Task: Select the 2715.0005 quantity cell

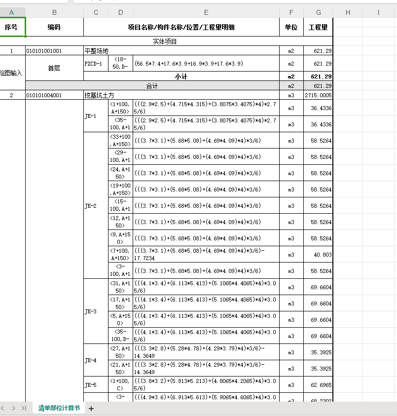Action: [318, 95]
